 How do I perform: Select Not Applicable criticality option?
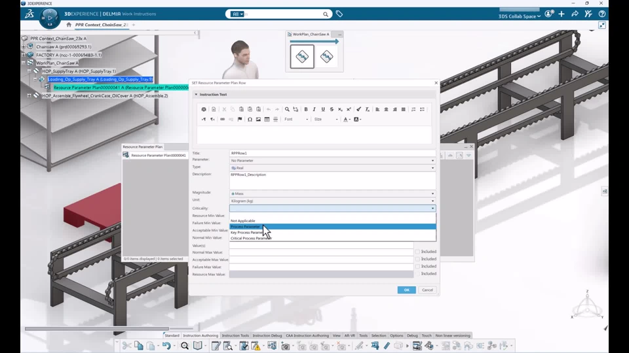point(333,220)
